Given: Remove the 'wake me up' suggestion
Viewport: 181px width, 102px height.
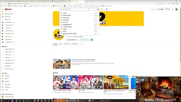Looking at the screenshot, I should click(x=96, y=18).
